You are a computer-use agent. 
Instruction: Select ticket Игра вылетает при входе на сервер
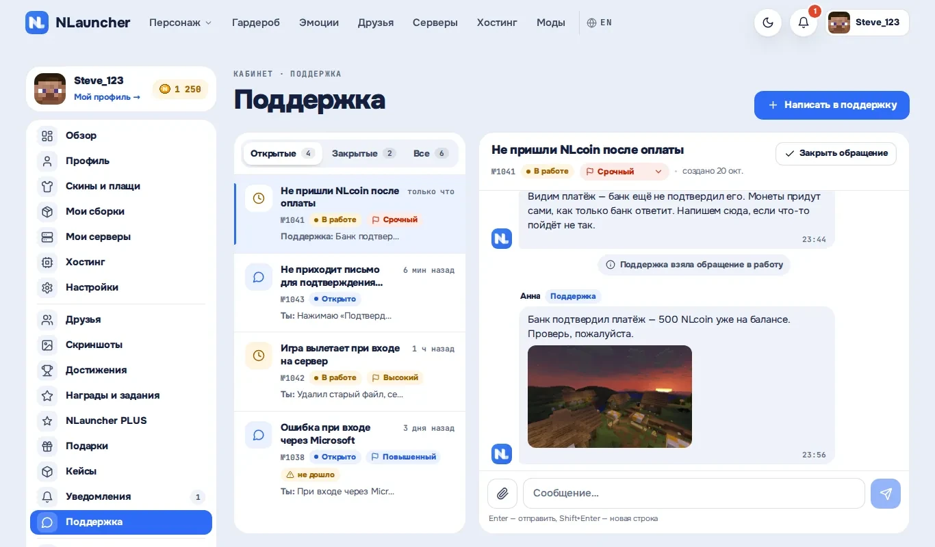350,371
